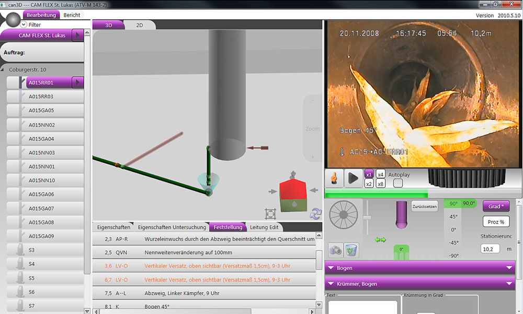This screenshot has height=314, width=523.
Task: Click the round gray orb button top-left
Action: point(12,22)
